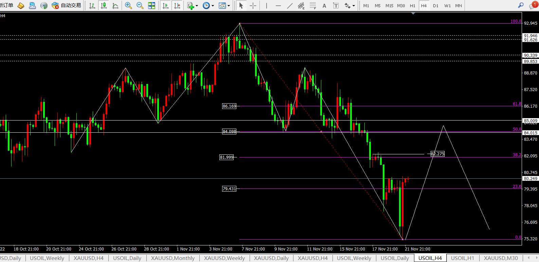
Task: Select the USOIL,H4 chart tab
Action: (430, 258)
